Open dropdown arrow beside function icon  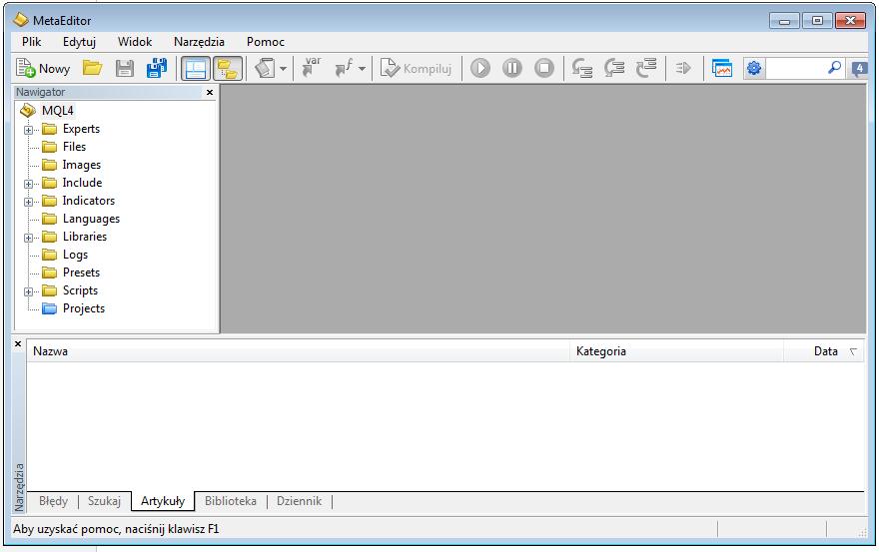362,69
